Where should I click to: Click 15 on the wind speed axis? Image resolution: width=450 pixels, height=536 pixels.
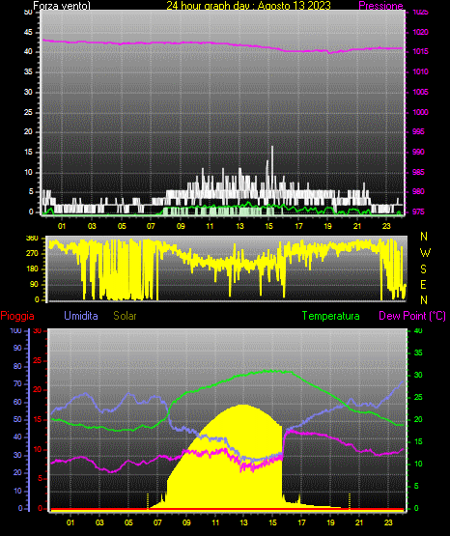28,152
